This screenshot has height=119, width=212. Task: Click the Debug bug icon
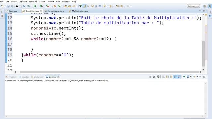click(29, 6)
